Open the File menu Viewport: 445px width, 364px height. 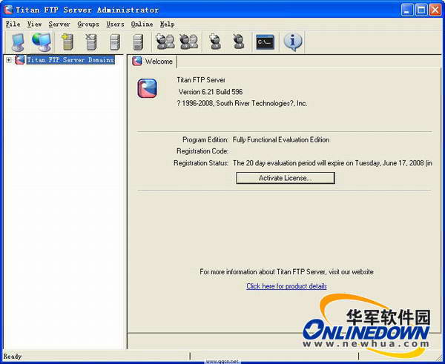[13, 24]
